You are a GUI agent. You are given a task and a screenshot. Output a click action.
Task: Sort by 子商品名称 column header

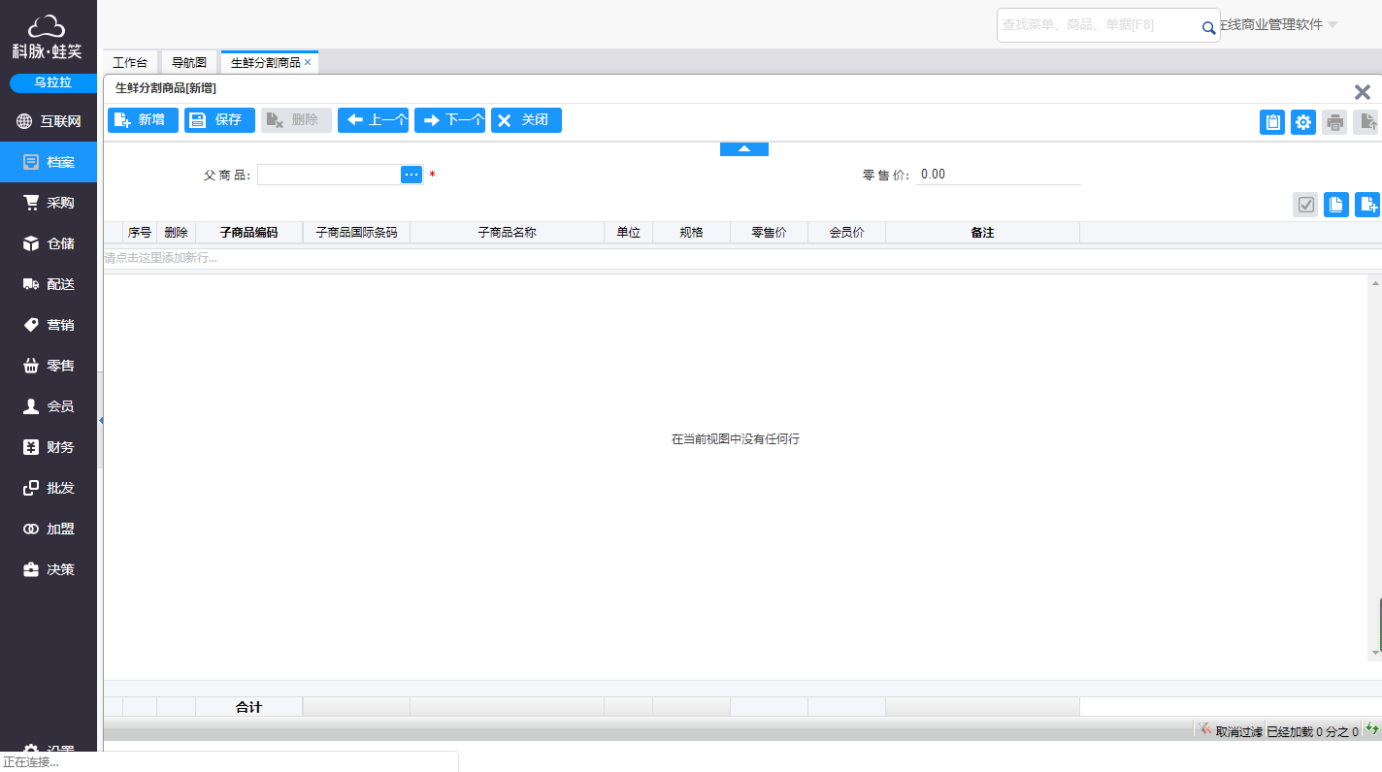(x=507, y=233)
